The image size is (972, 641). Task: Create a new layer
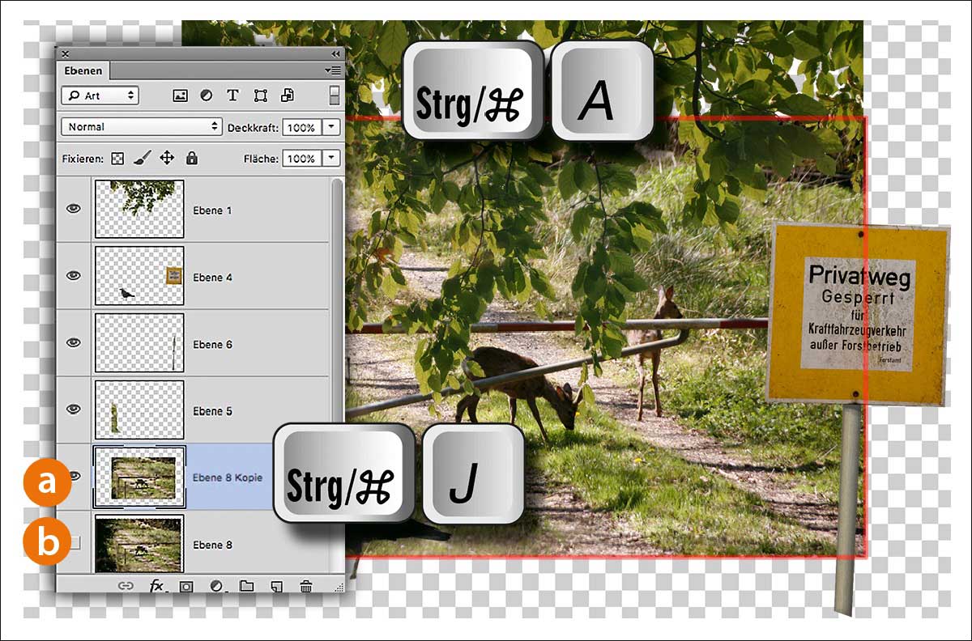pyautogui.click(x=276, y=586)
